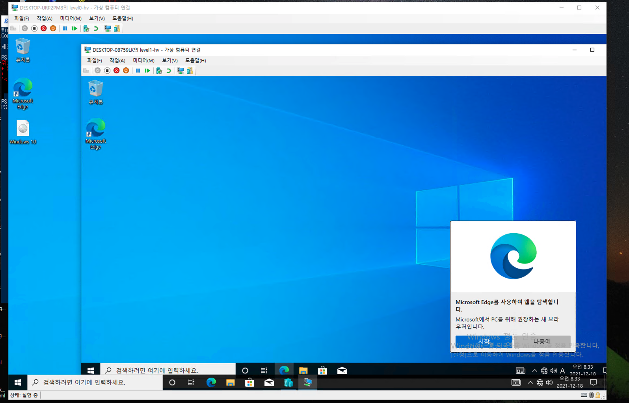Open 보기(V) menu in level0-hv window
The height and width of the screenshot is (403, 629).
click(x=97, y=19)
